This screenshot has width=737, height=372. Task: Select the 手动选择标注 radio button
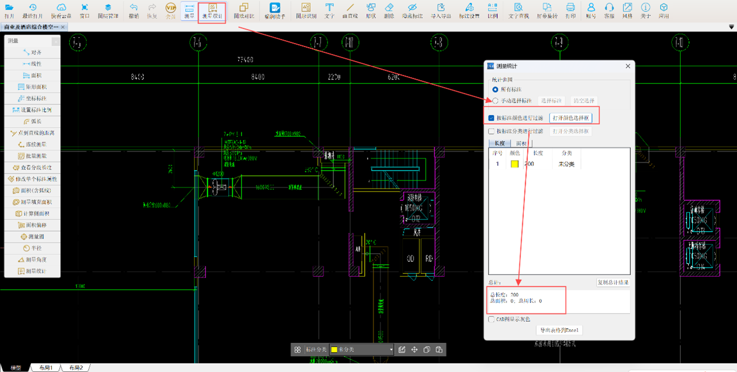(495, 101)
